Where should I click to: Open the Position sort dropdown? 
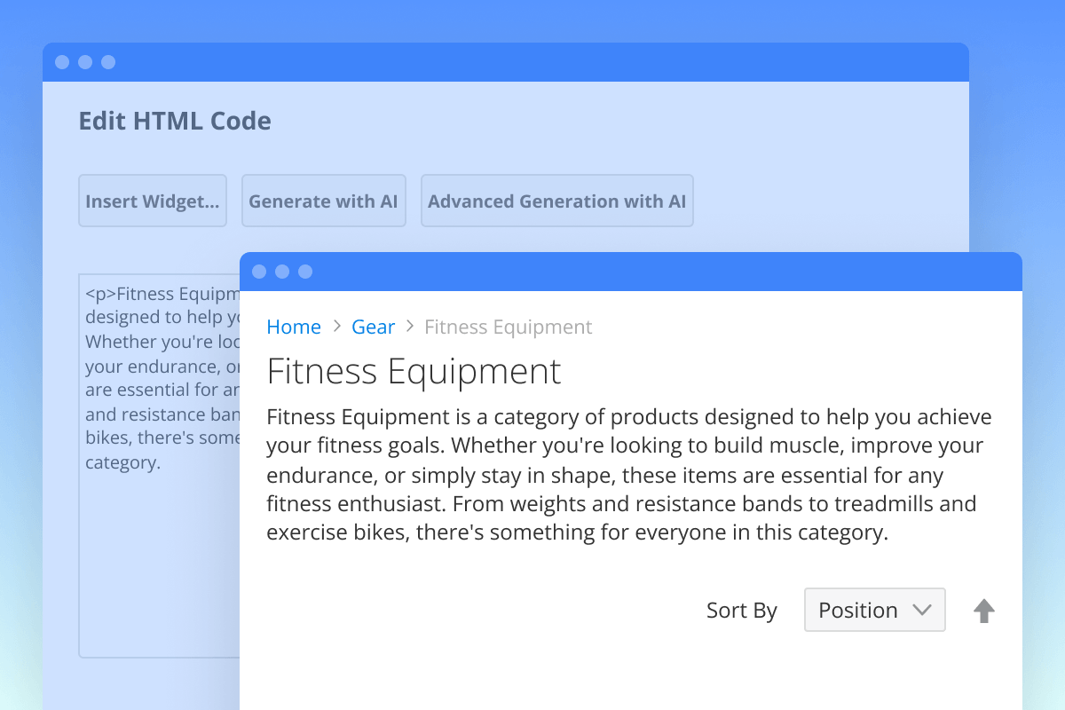pos(874,611)
